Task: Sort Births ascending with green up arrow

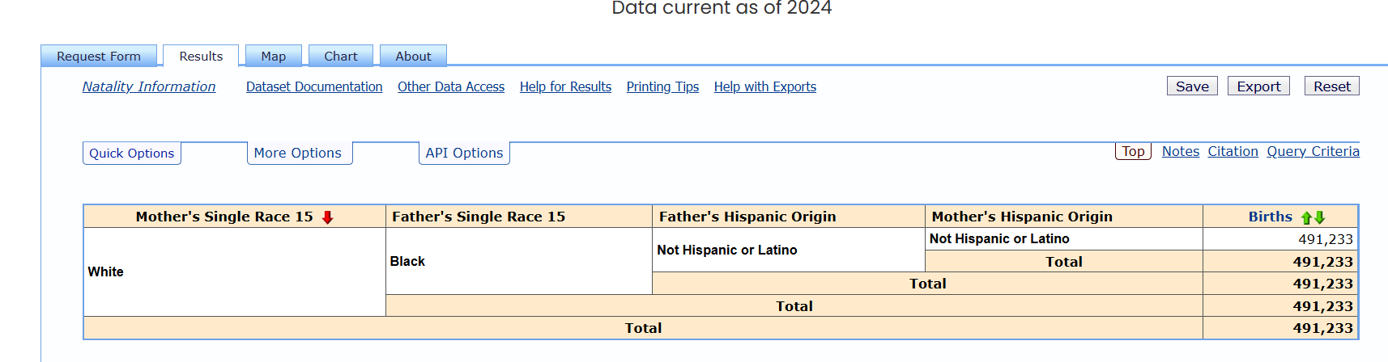Action: pyautogui.click(x=1306, y=217)
